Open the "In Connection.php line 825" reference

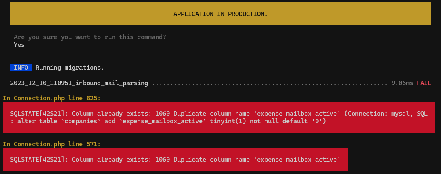tap(52, 98)
